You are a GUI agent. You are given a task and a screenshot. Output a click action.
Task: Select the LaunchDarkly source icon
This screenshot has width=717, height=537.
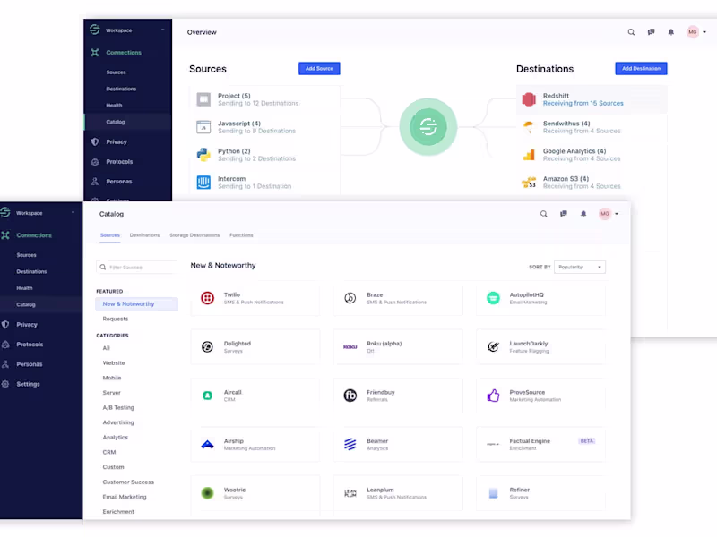(x=493, y=347)
